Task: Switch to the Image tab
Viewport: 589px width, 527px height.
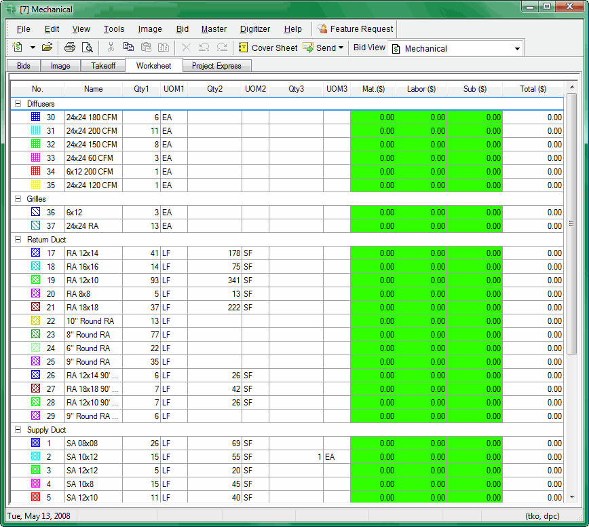Action: [60, 66]
